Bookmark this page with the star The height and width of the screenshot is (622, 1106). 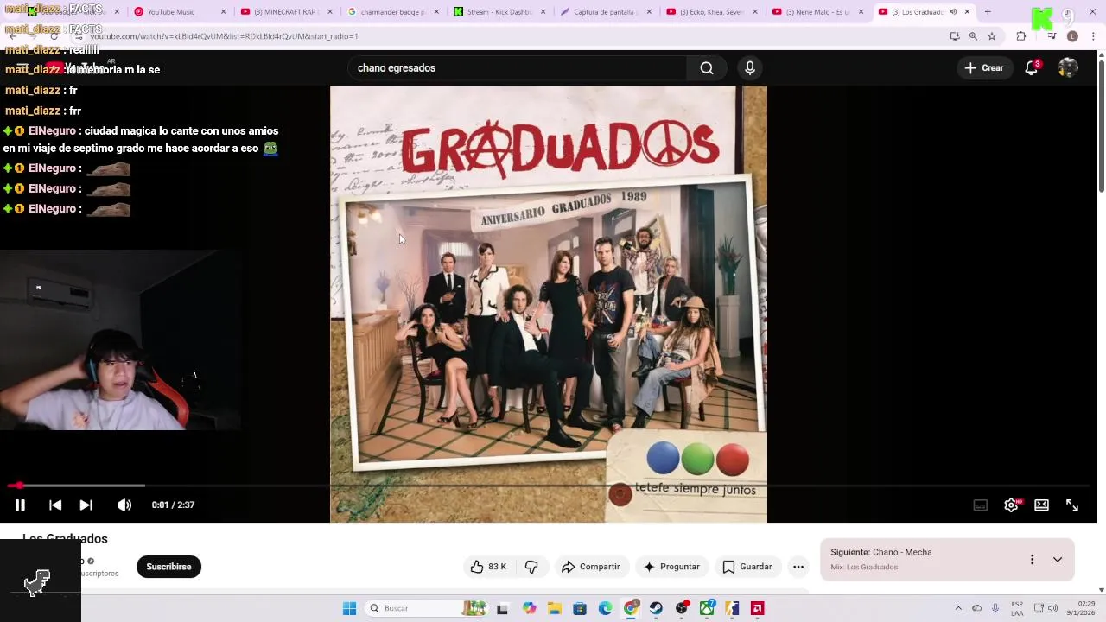coord(992,36)
